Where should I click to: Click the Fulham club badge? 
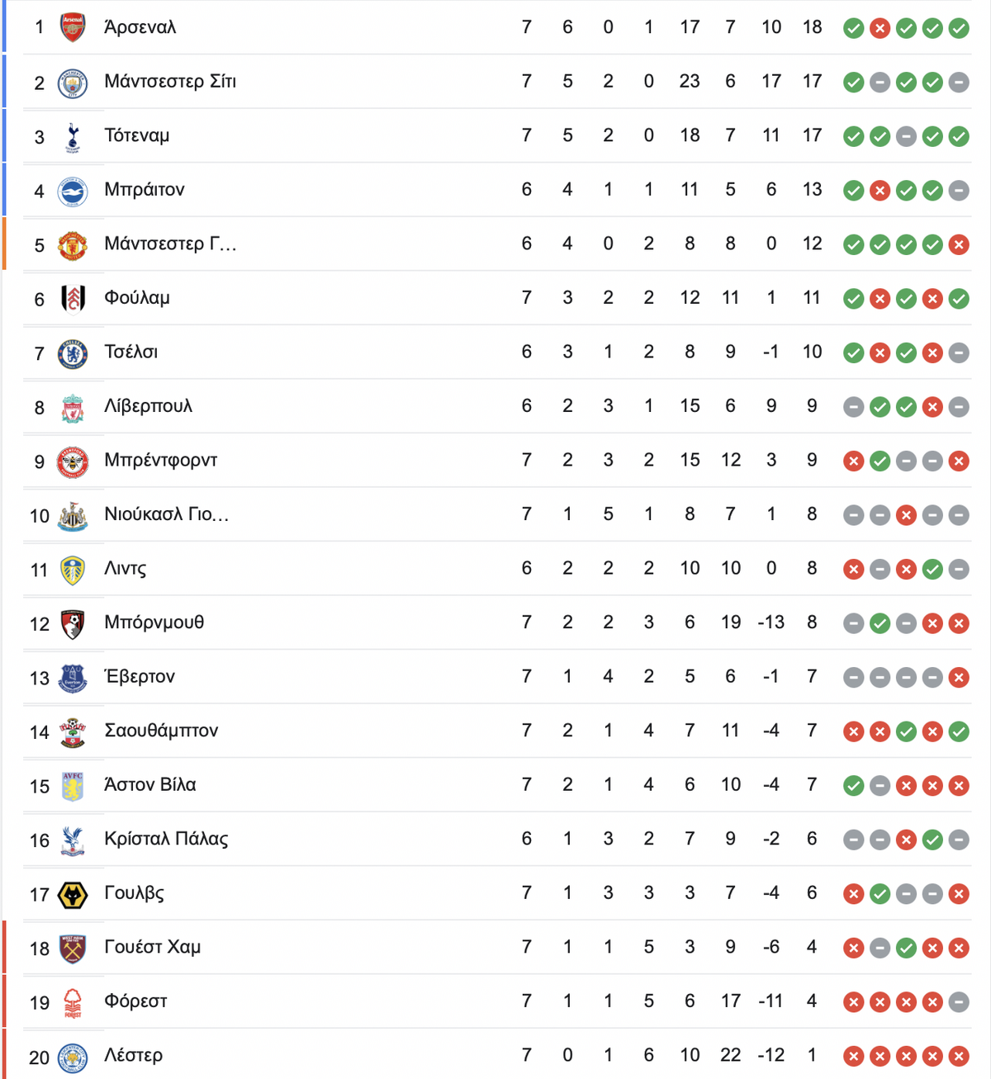[x=73, y=299]
